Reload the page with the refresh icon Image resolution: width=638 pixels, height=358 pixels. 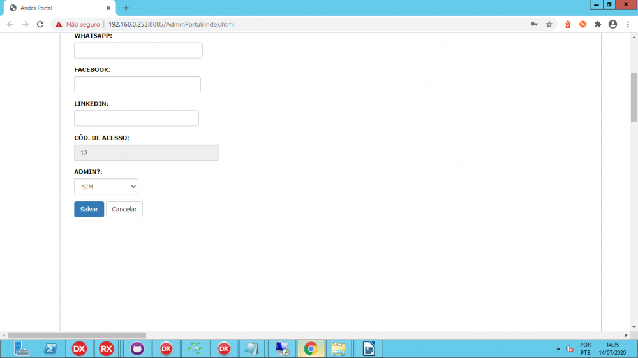[x=40, y=24]
